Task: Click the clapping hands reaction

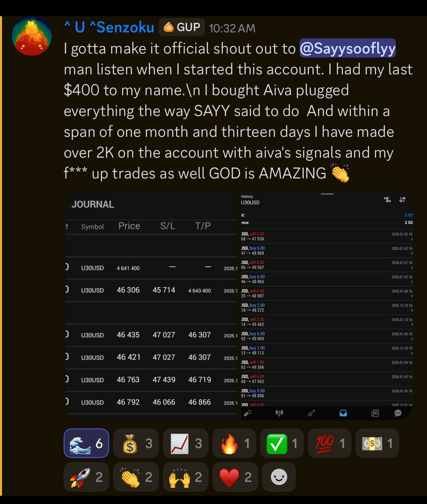Action: tap(136, 477)
